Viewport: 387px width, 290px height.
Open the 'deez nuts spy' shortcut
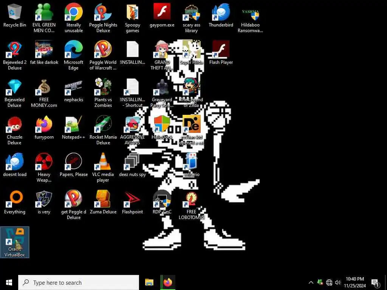pyautogui.click(x=133, y=165)
